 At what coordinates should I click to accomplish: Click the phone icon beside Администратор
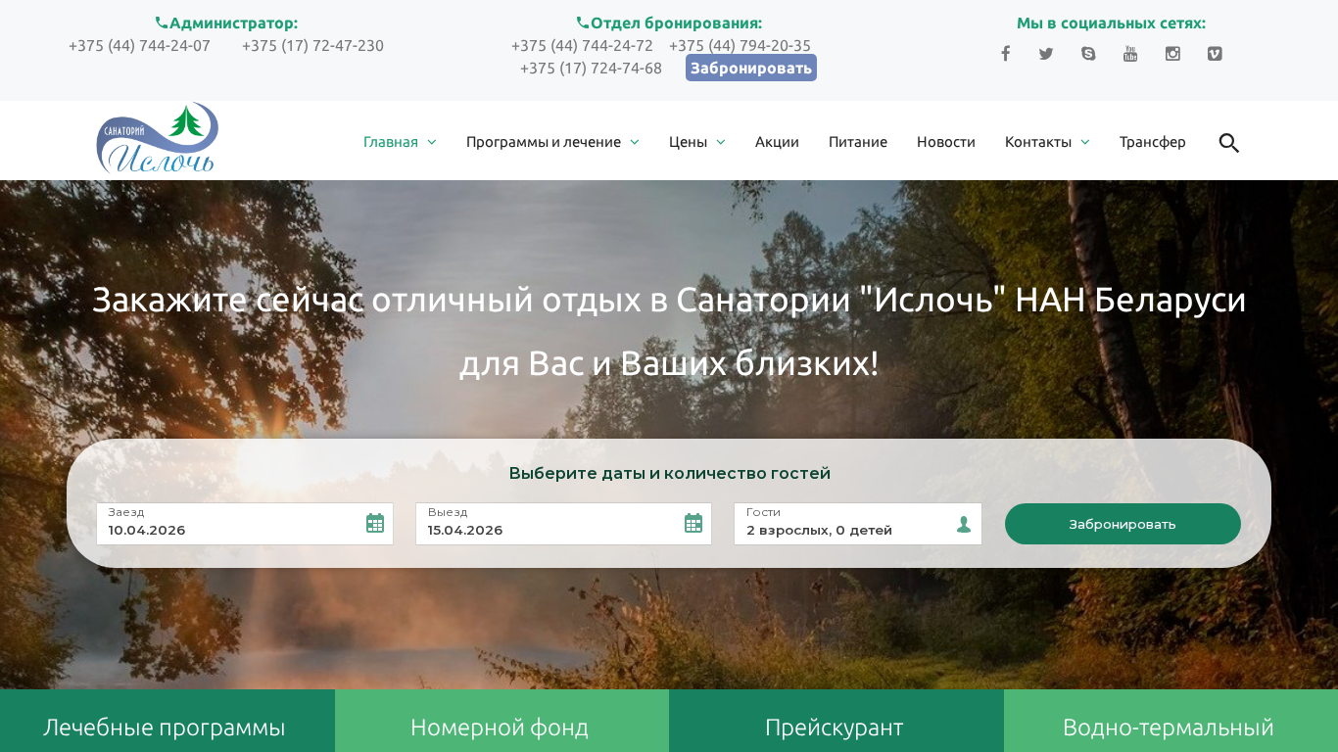[162, 23]
